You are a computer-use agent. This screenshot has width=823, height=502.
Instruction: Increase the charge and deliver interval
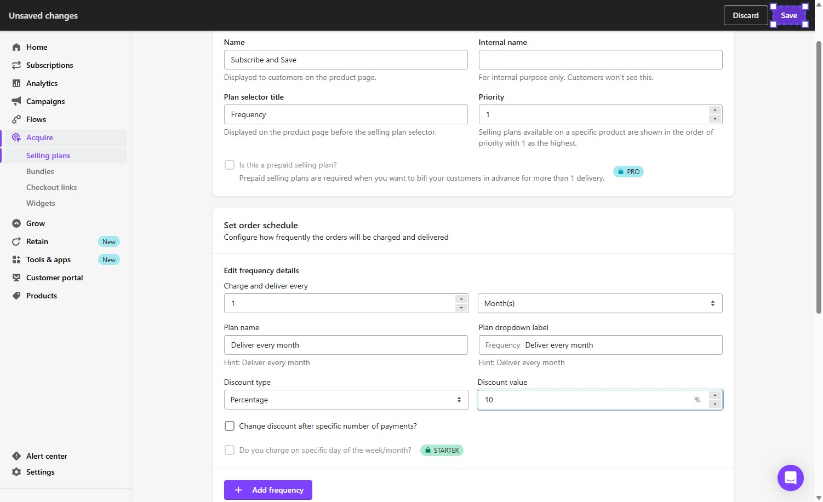[461, 299]
